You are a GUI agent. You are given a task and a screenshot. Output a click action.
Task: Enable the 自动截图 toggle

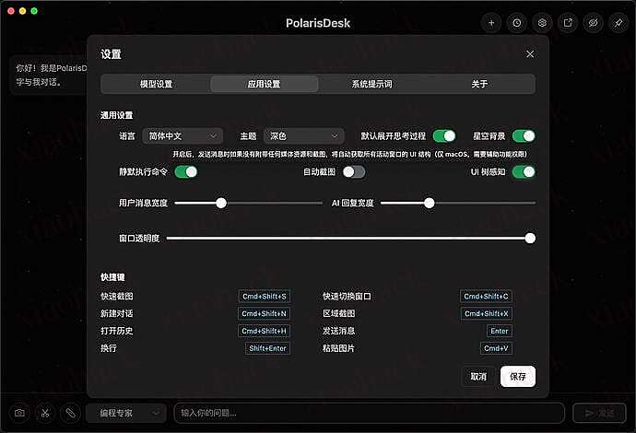354,171
